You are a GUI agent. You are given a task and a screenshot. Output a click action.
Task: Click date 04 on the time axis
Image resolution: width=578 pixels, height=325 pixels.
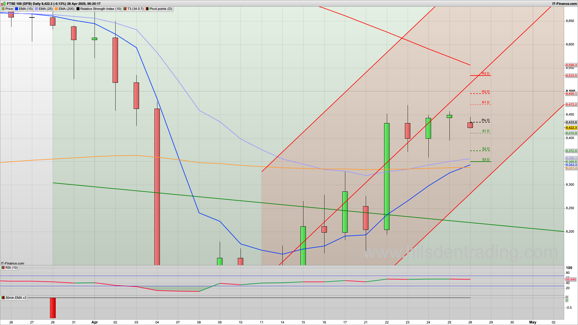click(x=157, y=322)
